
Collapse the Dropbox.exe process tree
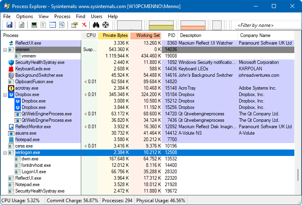5,95
